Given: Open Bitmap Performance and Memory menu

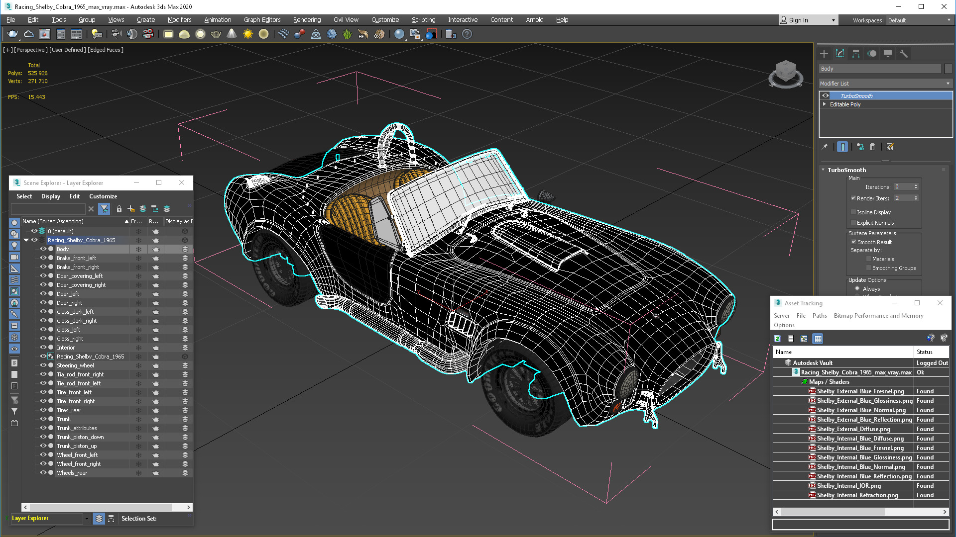Looking at the screenshot, I should [878, 316].
